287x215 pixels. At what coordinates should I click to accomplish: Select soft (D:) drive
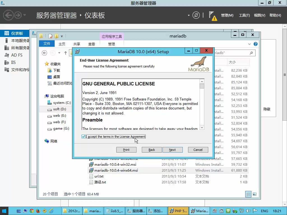[x=59, y=109]
